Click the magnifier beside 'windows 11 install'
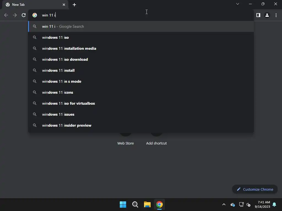The width and height of the screenshot is (282, 211). pyautogui.click(x=35, y=70)
